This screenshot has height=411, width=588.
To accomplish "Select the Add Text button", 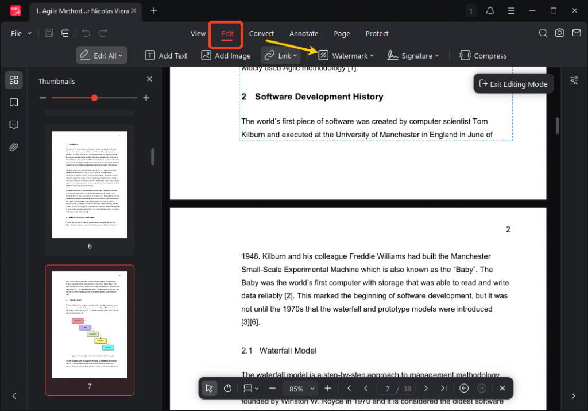I will point(166,55).
